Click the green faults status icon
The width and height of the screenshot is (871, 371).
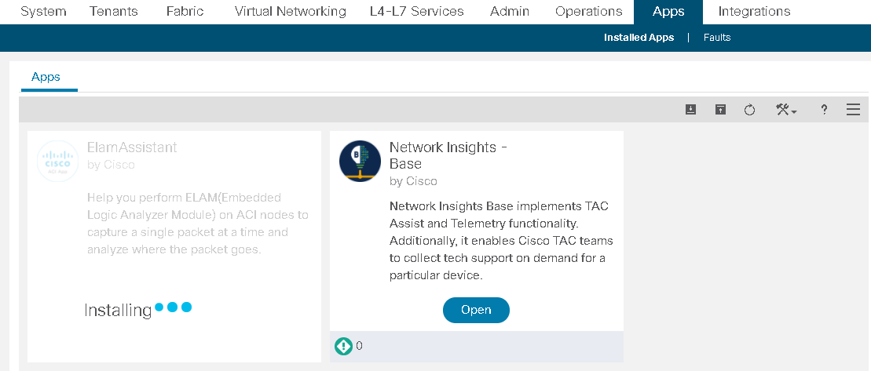coord(344,347)
